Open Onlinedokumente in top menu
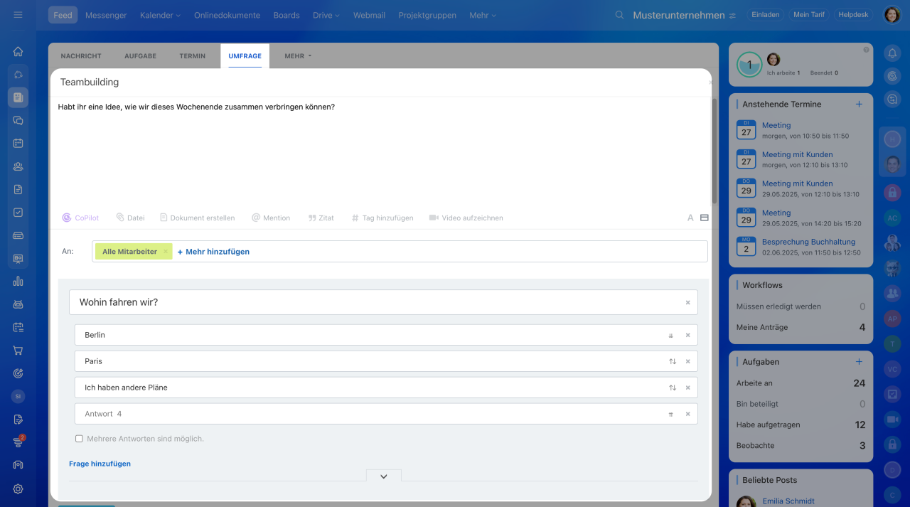The width and height of the screenshot is (910, 507). pyautogui.click(x=227, y=15)
